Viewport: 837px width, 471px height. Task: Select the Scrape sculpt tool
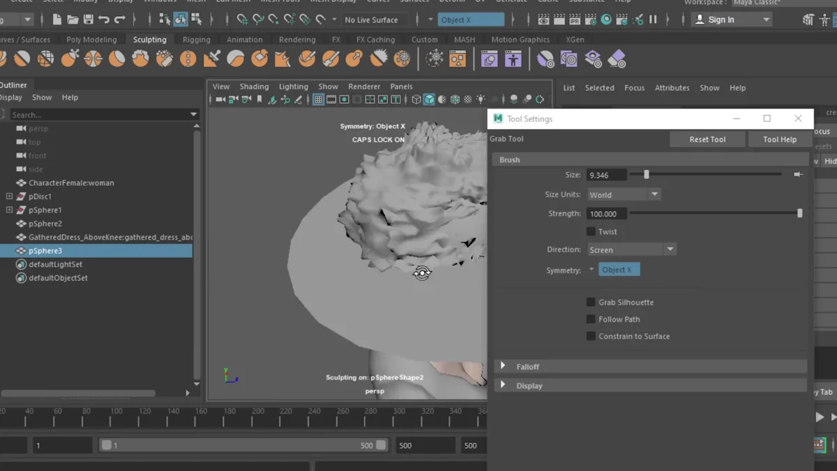click(x=259, y=59)
